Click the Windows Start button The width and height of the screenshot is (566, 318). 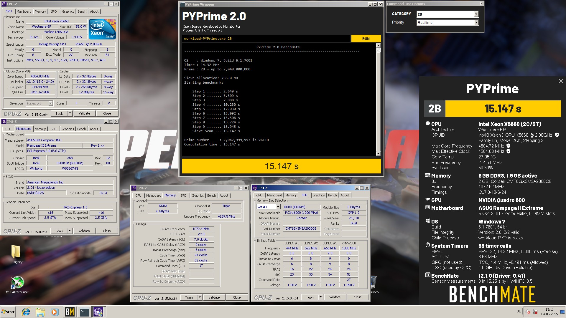pyautogui.click(x=8, y=312)
